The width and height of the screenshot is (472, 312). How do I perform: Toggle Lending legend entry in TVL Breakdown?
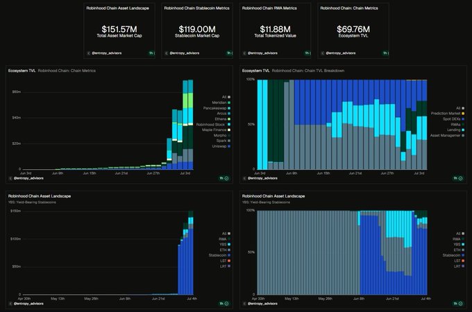tap(456, 130)
